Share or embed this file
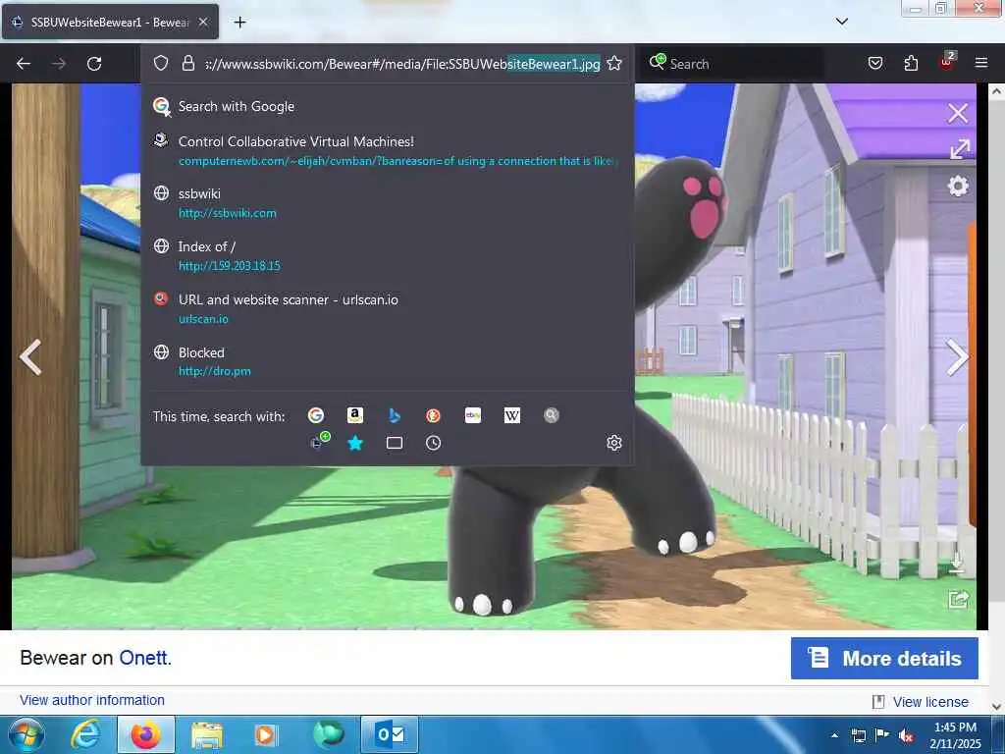 point(958,599)
